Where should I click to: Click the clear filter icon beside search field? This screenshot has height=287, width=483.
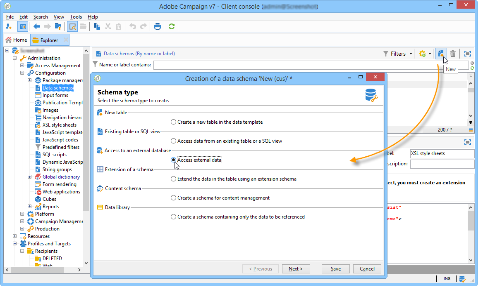click(x=472, y=63)
